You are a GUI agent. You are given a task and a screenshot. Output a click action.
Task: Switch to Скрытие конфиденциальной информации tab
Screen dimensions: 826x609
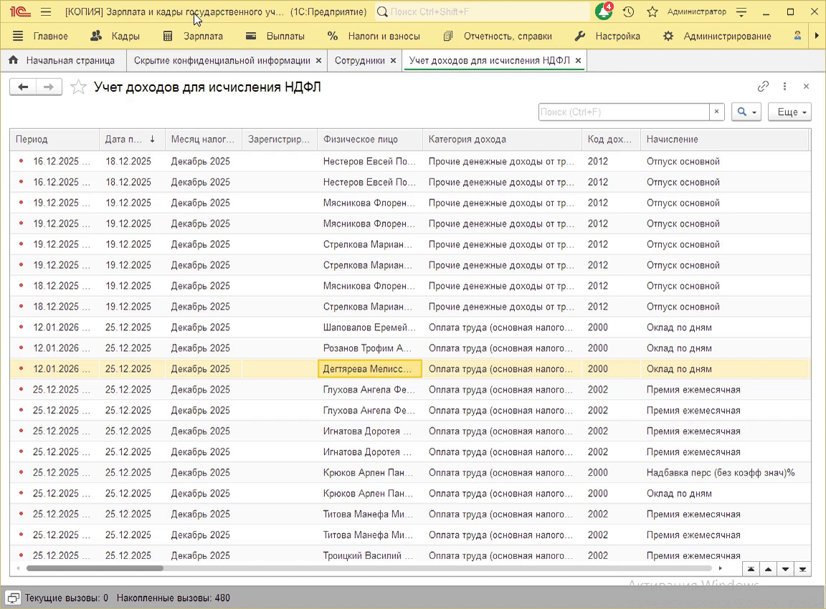coord(222,60)
